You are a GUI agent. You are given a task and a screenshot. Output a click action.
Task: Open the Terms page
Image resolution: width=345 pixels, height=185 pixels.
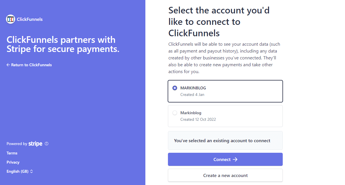(x=12, y=153)
